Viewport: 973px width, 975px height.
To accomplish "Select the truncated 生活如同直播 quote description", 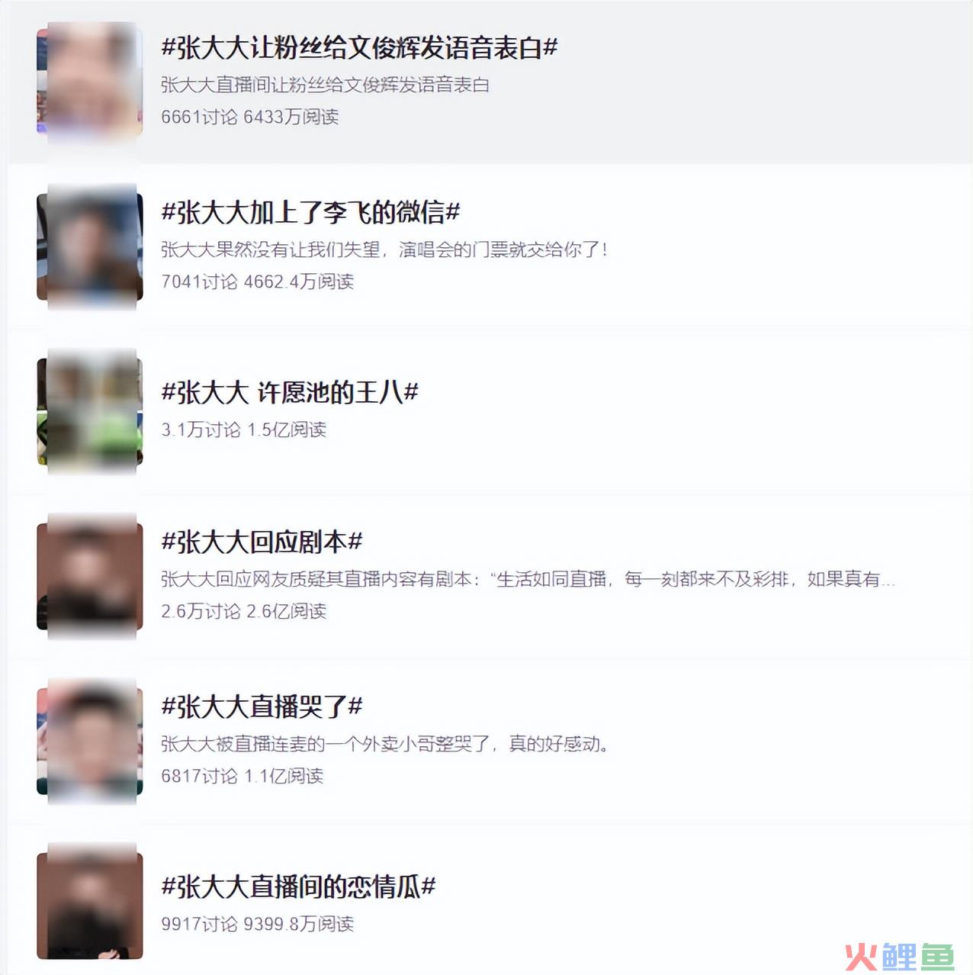I will tap(528, 579).
